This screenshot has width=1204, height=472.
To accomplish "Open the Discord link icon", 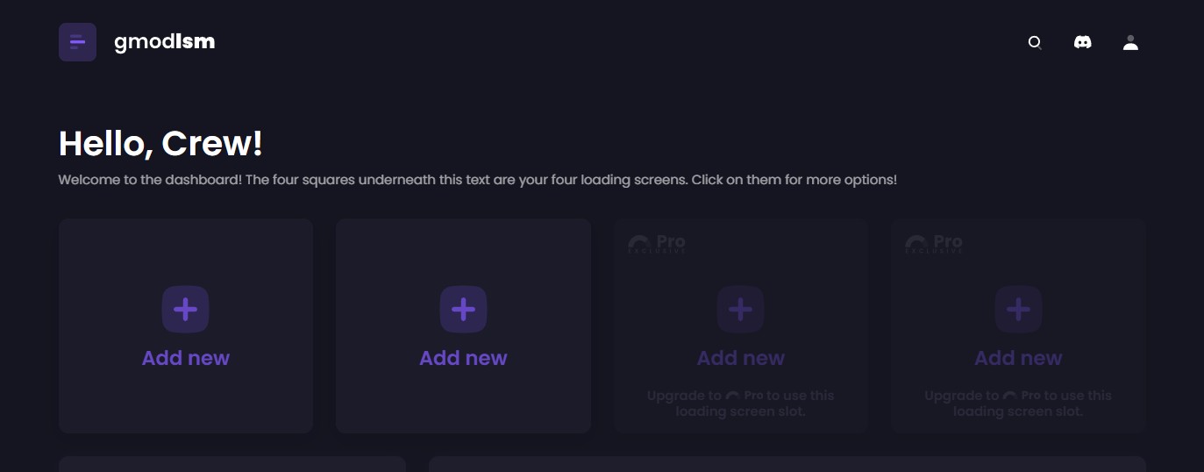I will tap(1083, 42).
